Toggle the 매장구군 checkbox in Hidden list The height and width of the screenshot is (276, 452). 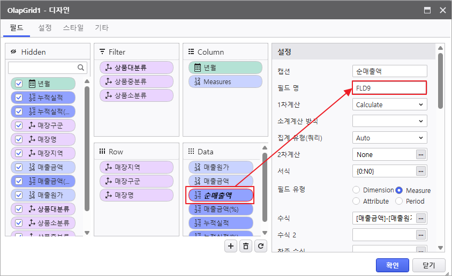click(x=19, y=125)
